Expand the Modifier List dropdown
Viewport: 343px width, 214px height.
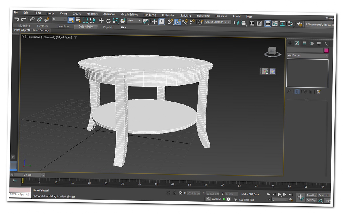(x=308, y=56)
